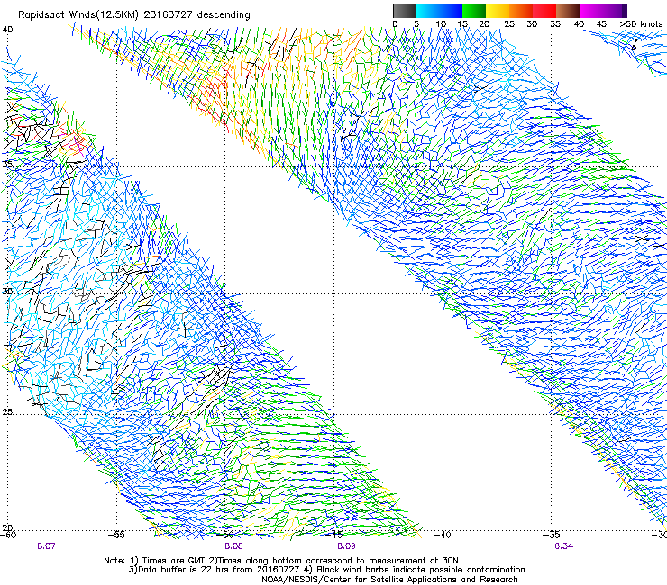
Task: Click the latitude label '35'
Action: click(7, 164)
